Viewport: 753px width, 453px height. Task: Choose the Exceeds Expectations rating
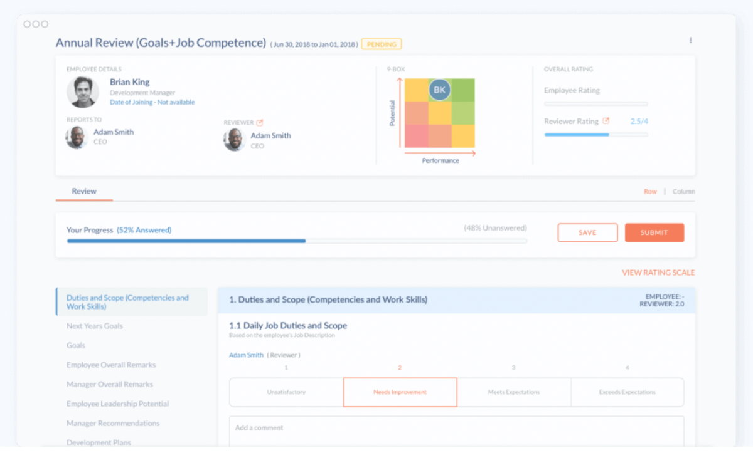627,392
